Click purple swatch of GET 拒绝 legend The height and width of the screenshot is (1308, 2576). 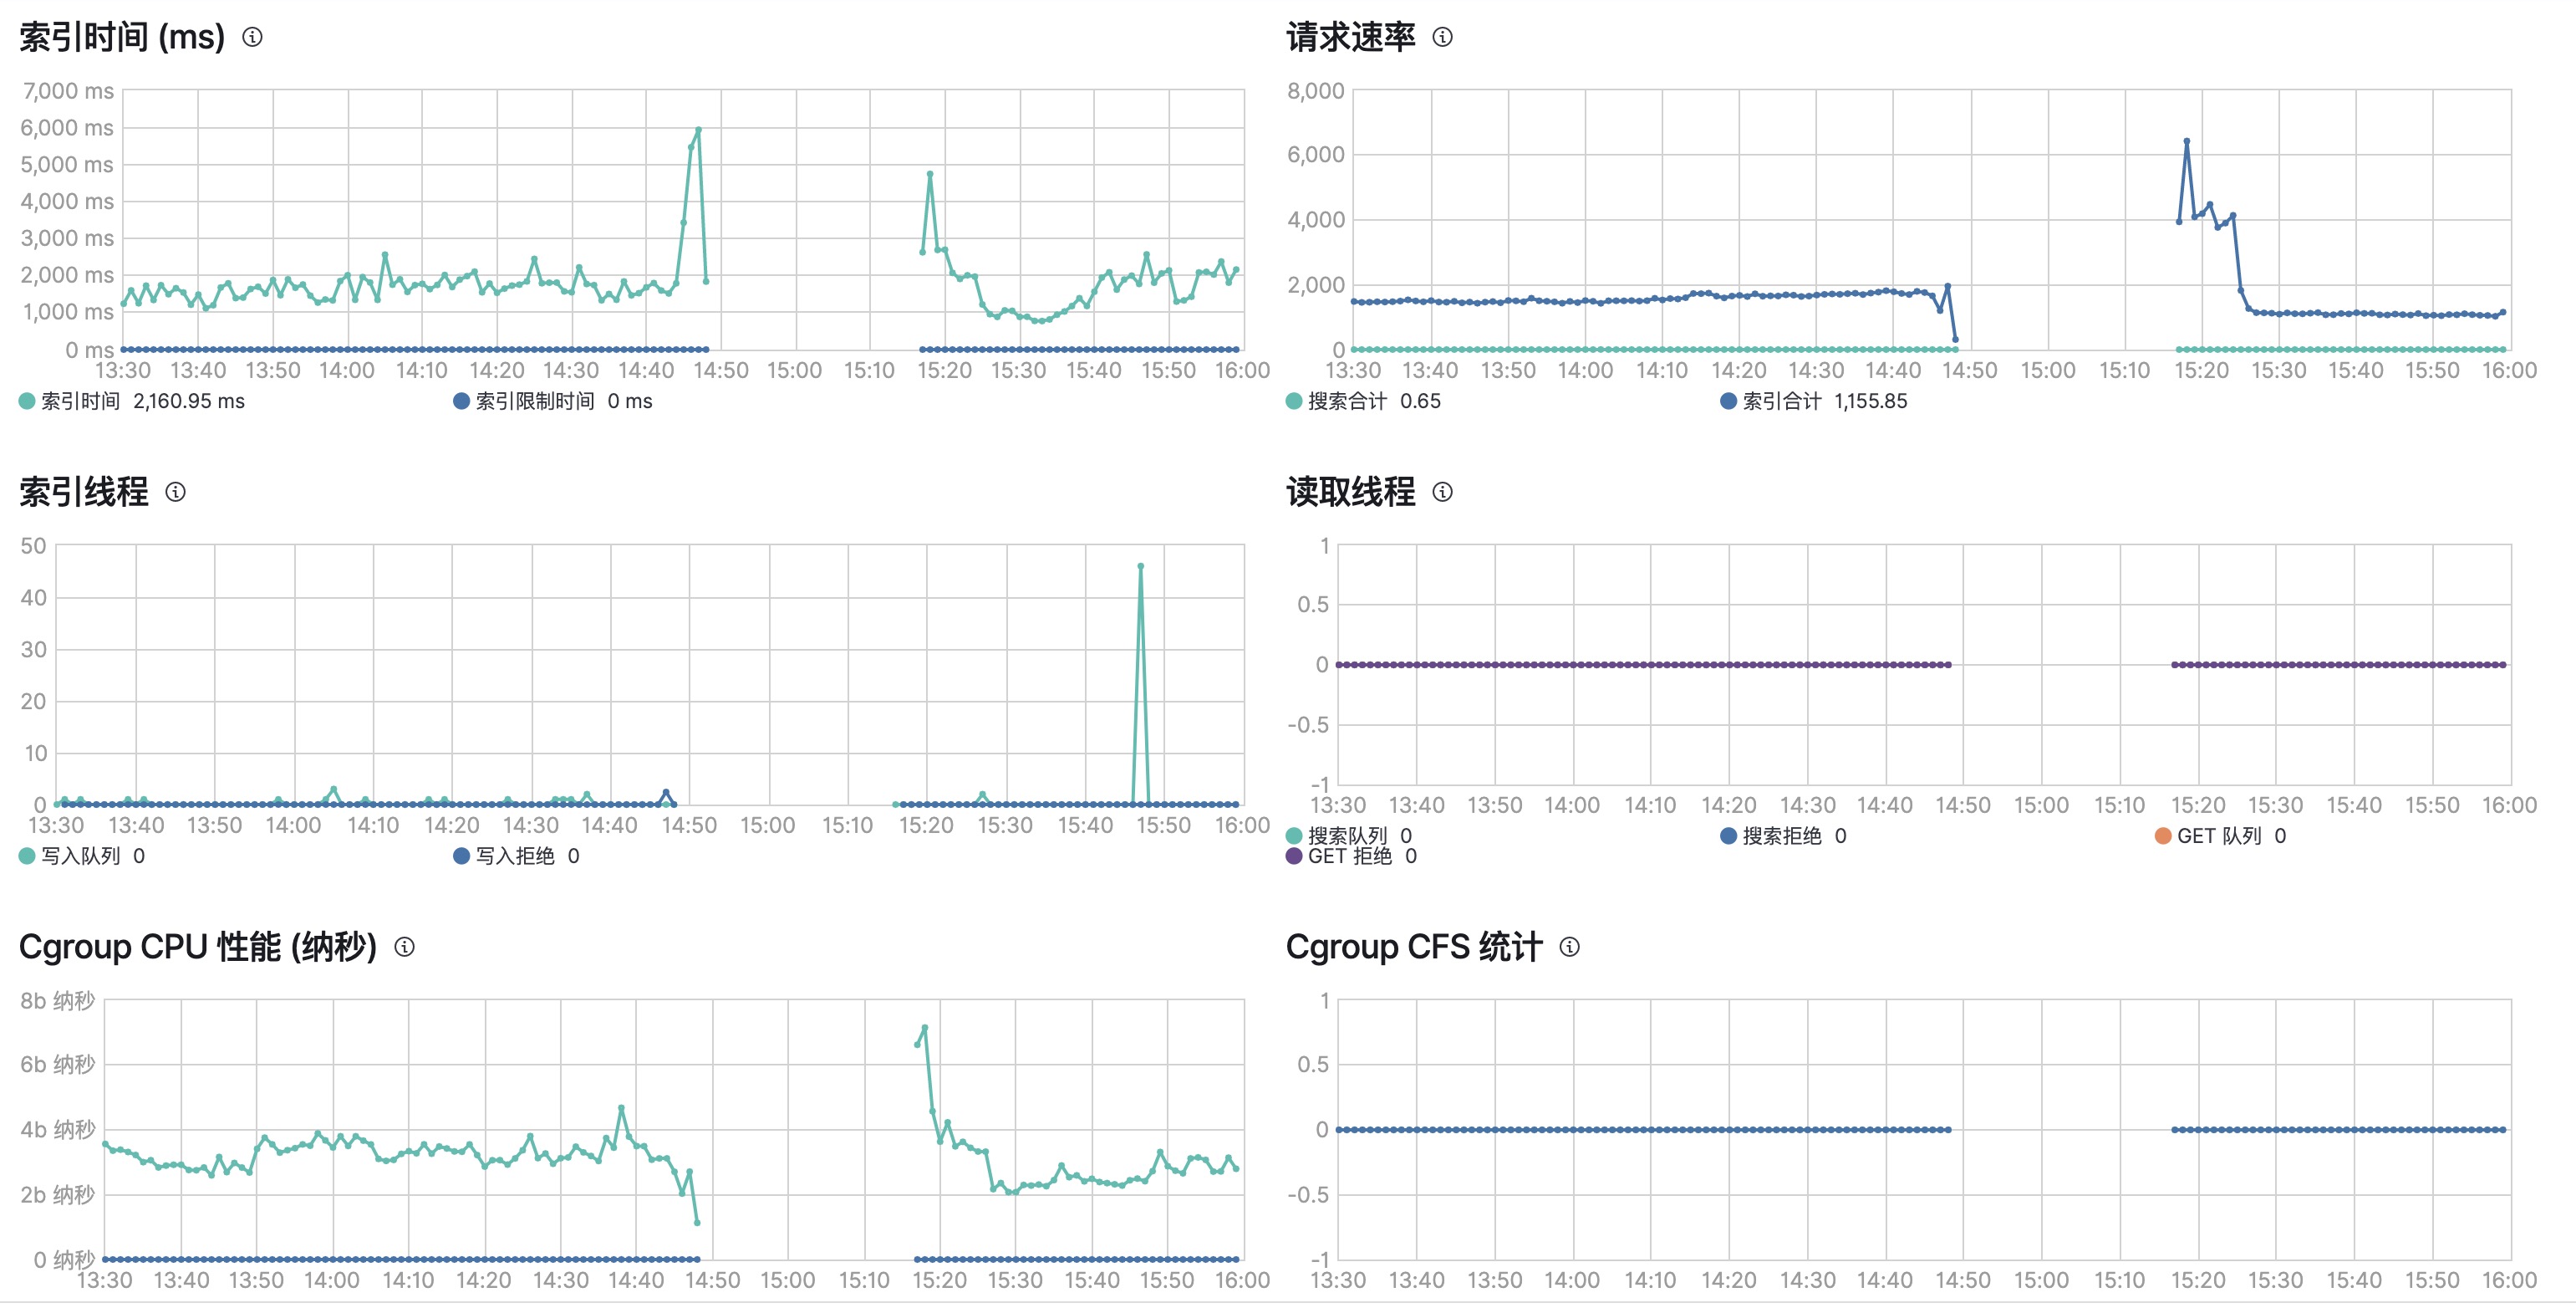[x=1294, y=856]
